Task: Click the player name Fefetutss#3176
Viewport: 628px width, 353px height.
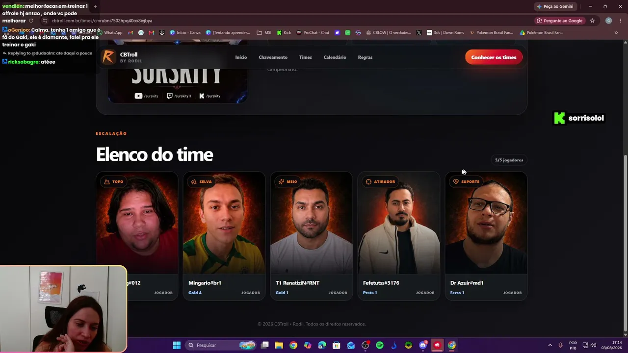Action: tap(381, 283)
